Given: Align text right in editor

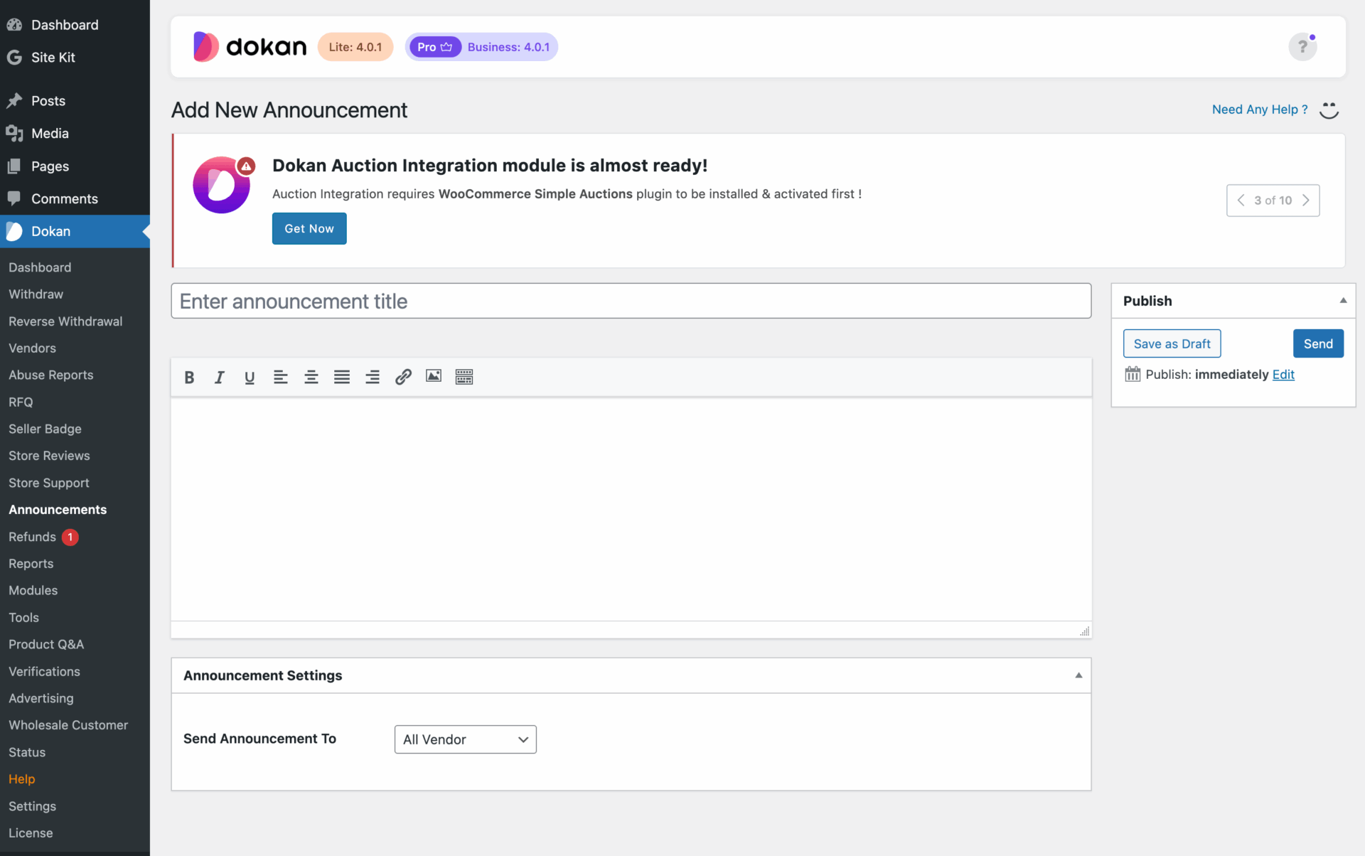Looking at the screenshot, I should pos(373,377).
